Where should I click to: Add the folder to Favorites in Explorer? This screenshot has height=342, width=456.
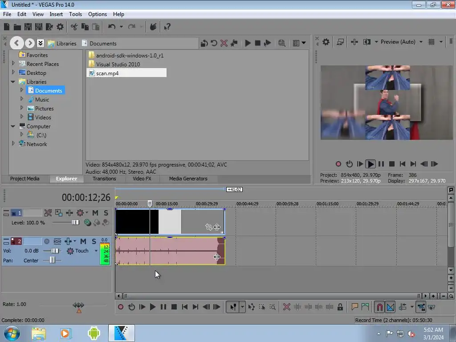pyautogui.click(x=234, y=43)
